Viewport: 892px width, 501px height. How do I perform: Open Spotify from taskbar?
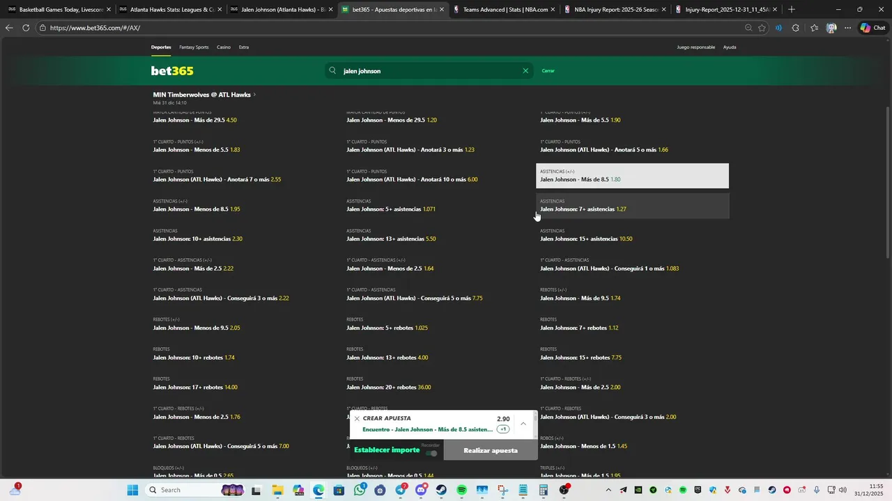pyautogui.click(x=461, y=490)
